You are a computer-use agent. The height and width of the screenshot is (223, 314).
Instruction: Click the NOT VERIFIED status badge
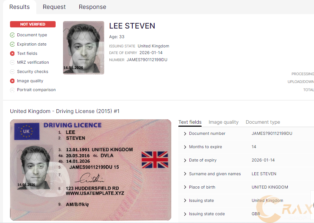click(x=33, y=24)
